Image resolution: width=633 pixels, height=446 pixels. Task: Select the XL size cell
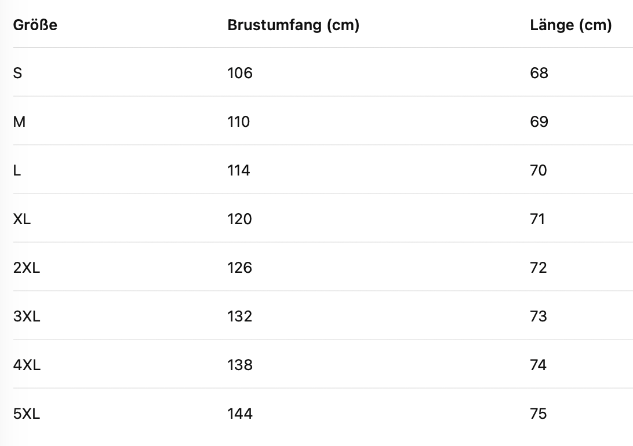click(22, 219)
